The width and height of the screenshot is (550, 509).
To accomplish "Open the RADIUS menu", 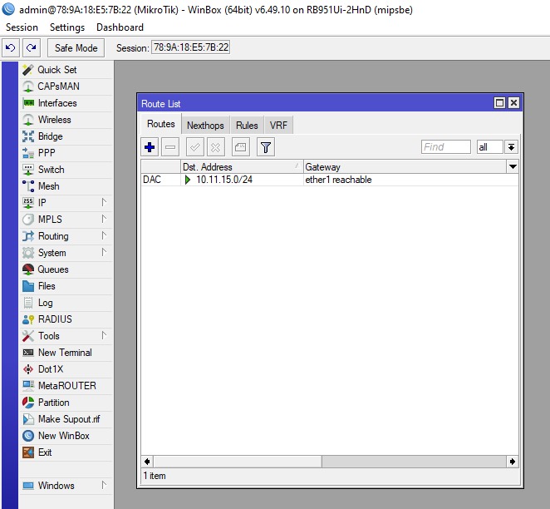I will click(66, 319).
